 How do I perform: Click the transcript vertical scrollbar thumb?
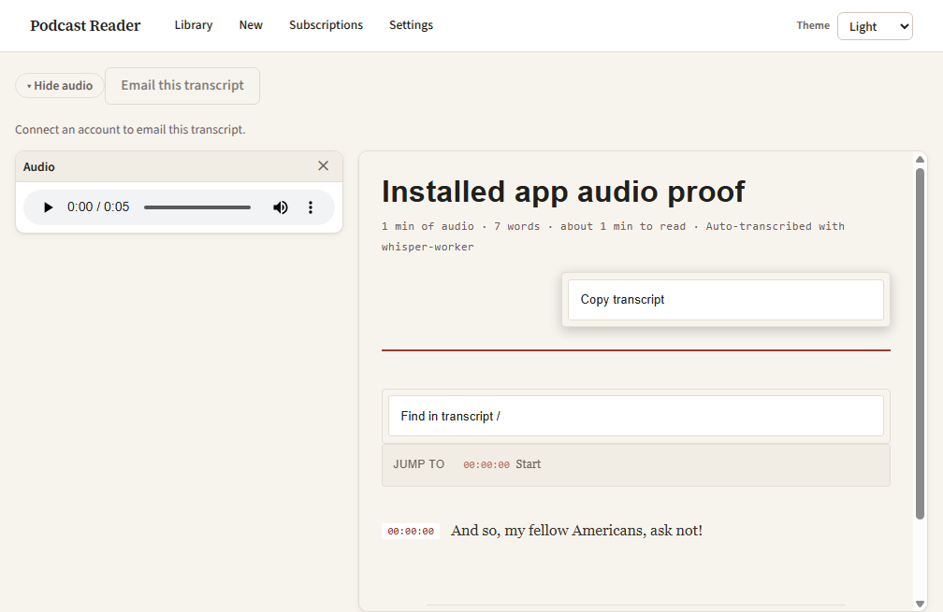920,344
